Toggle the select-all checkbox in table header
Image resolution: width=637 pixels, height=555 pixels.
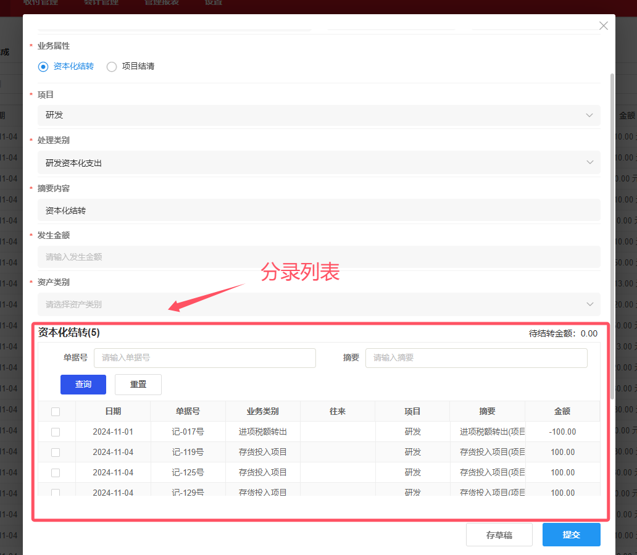coord(56,412)
